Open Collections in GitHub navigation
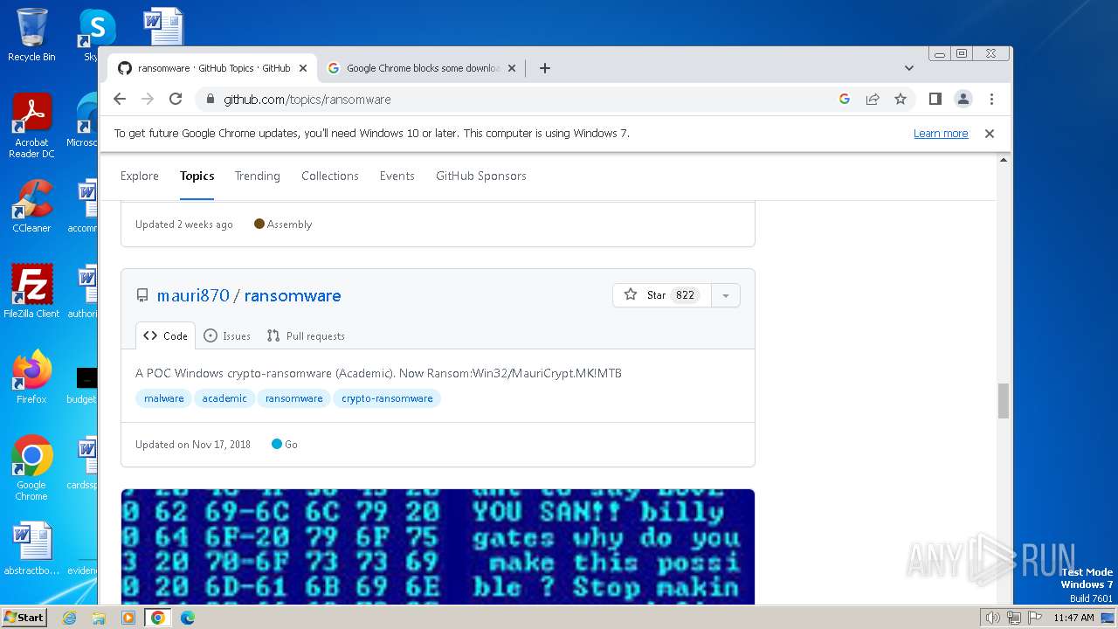This screenshot has width=1118, height=629. tap(330, 176)
